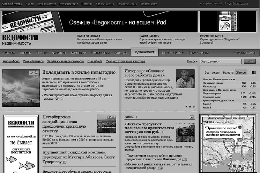Viewport: 260px width, 173px height.
Task: Open the Жилье section header
Action: click(131, 117)
